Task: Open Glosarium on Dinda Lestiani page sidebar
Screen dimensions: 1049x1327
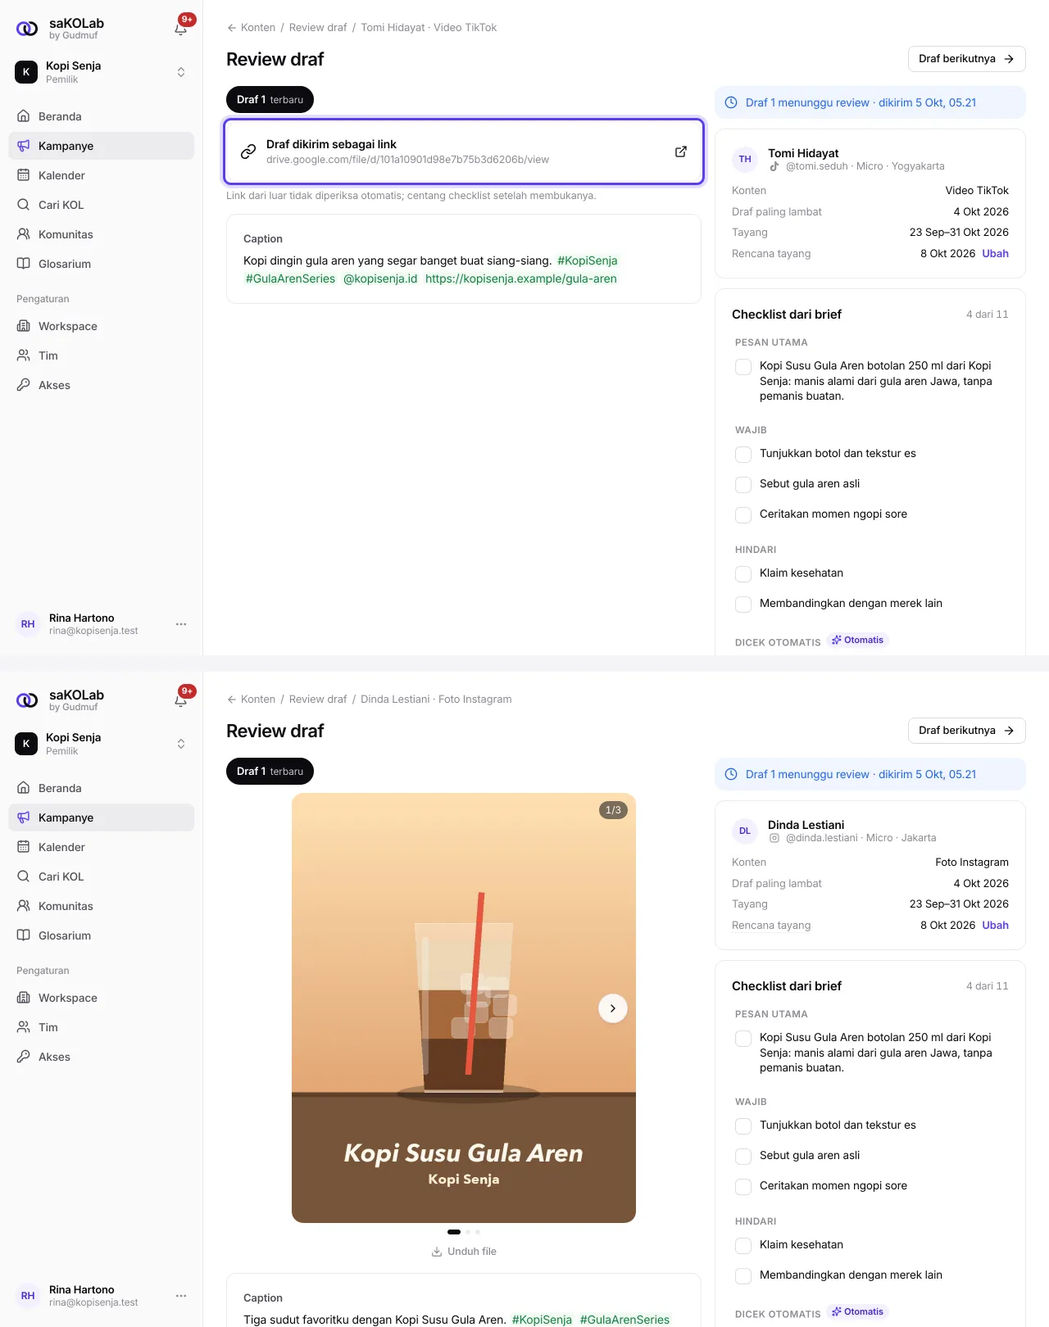Action: coord(101,935)
